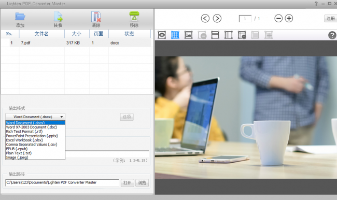Click the PDF page preview image
The width and height of the screenshot is (337, 200).
click(246, 118)
